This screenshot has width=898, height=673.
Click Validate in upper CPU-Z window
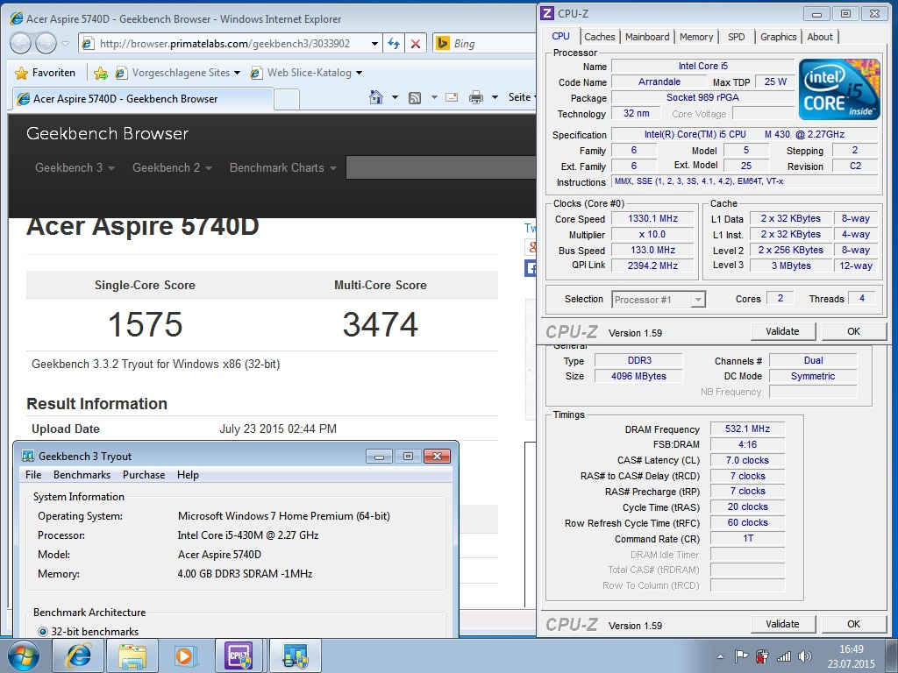(x=782, y=331)
